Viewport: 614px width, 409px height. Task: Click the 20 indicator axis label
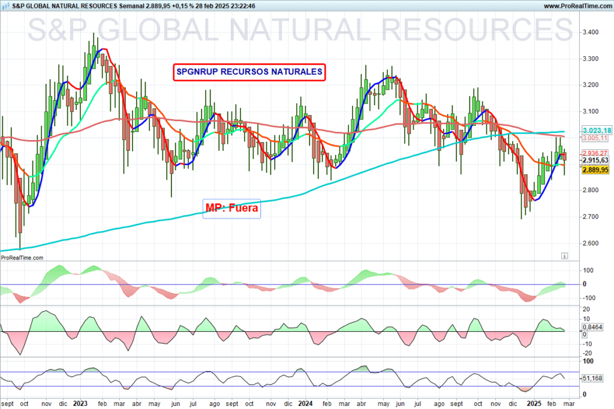point(586,309)
